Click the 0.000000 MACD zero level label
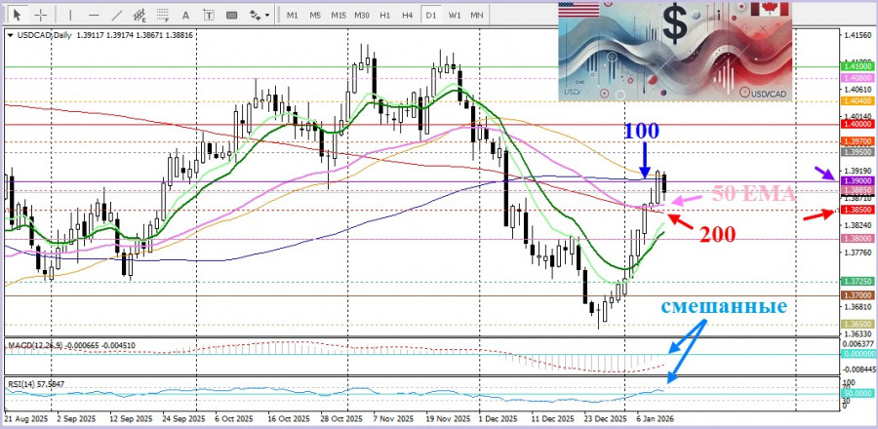This screenshot has height=429, width=878. [x=858, y=354]
